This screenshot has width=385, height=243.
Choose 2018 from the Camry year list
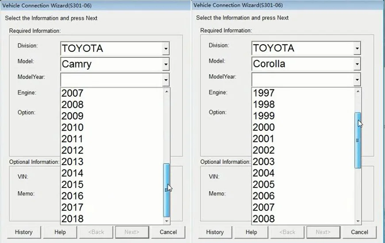click(112, 219)
